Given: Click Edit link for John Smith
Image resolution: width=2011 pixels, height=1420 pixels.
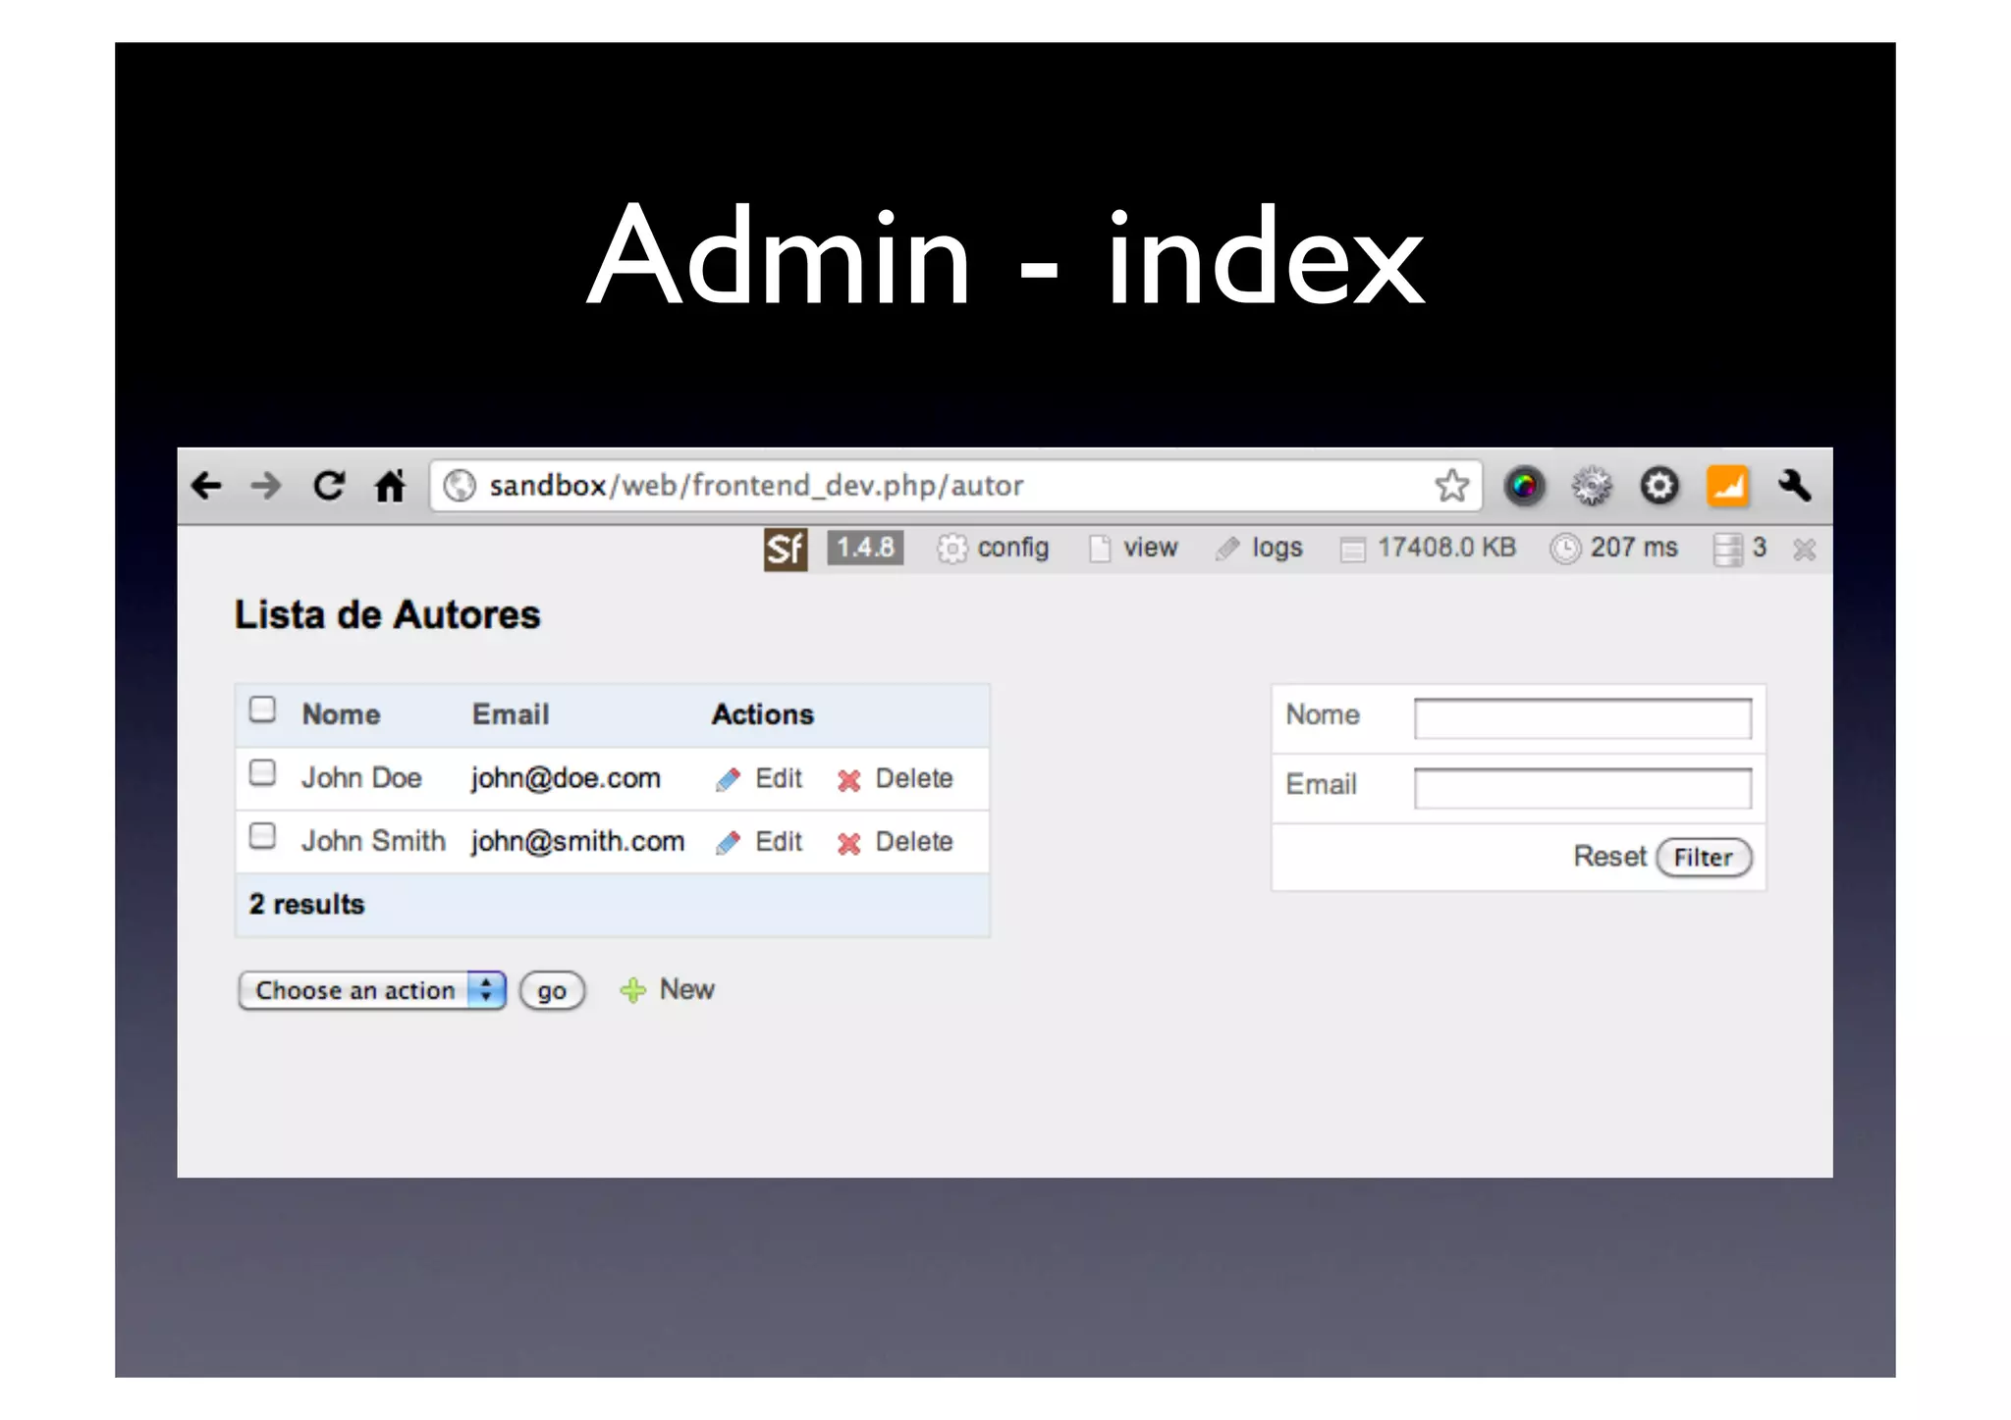Looking at the screenshot, I should coord(779,842).
